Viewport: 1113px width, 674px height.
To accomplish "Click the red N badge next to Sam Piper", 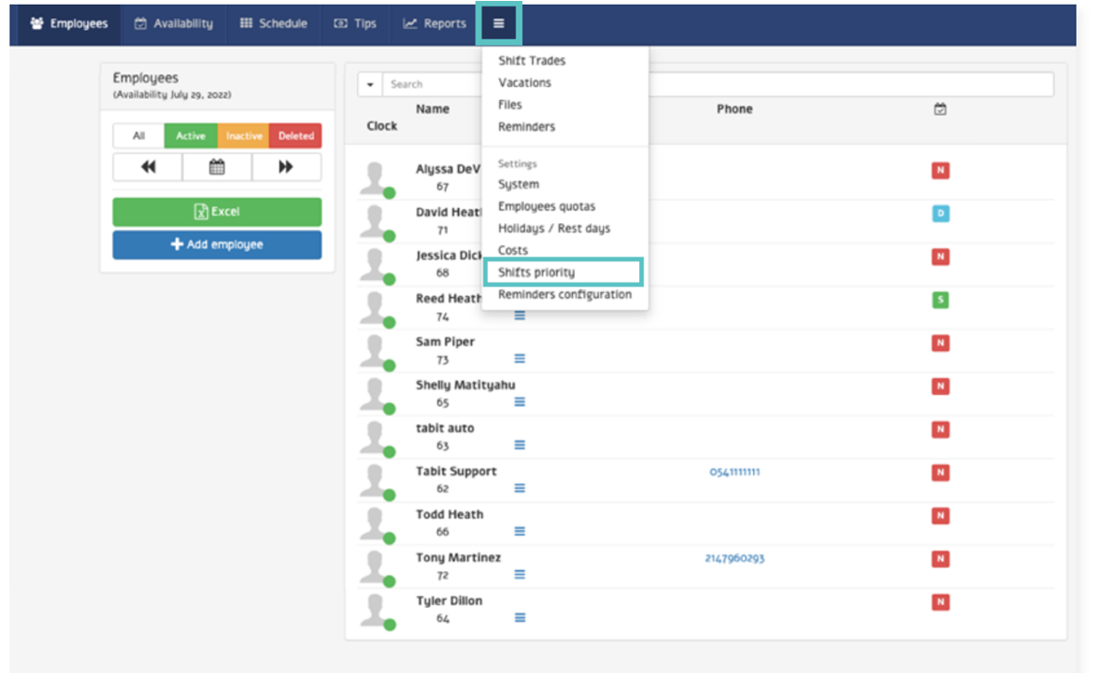I will coord(939,343).
